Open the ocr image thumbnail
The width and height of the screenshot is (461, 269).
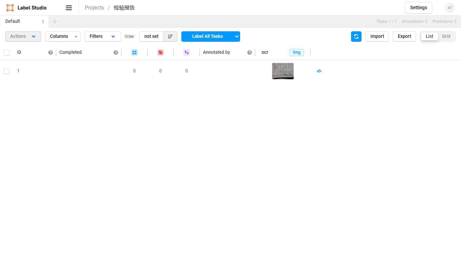pyautogui.click(x=283, y=71)
